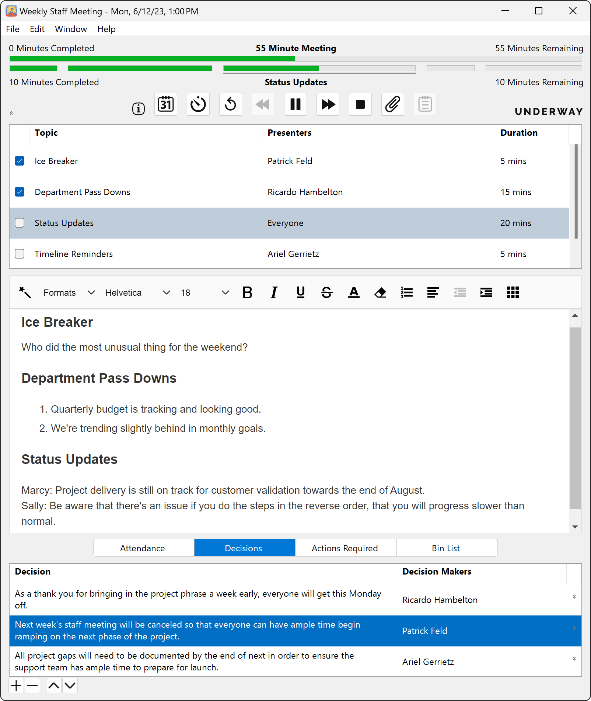Insert table with grid icon
Viewport: 591px width, 701px height.
click(x=513, y=293)
